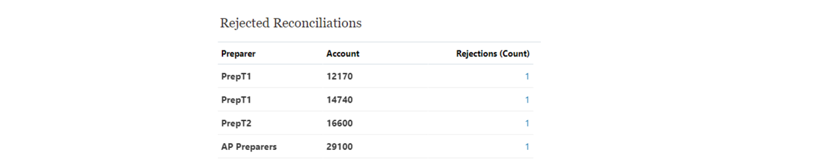Select the PrepT2 table row
Screen dimensions: 814x164
[375, 123]
